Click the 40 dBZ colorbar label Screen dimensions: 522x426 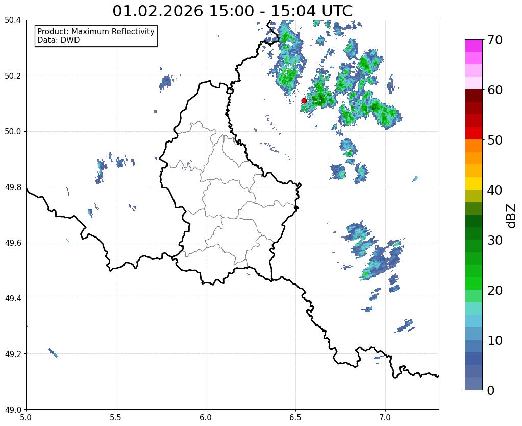[x=495, y=190]
